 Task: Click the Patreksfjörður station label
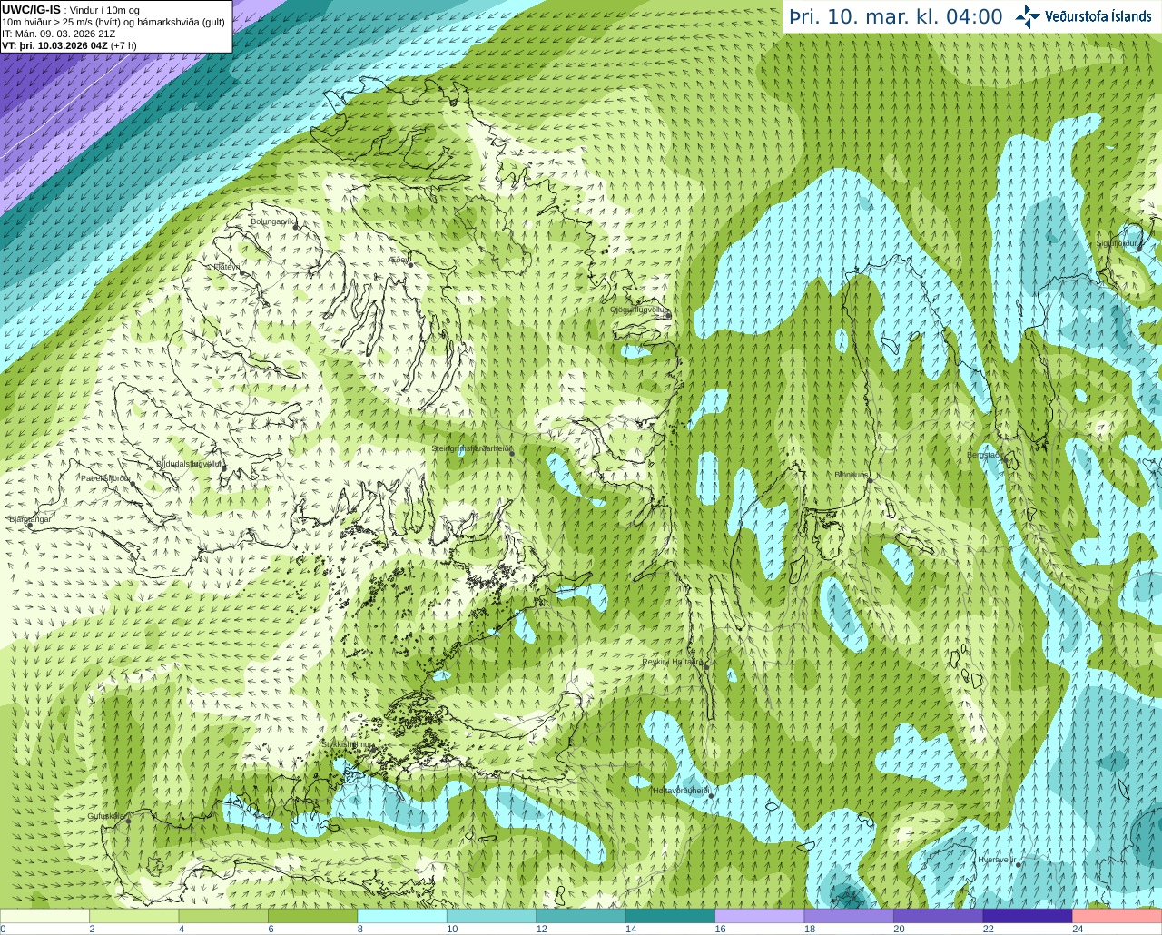tap(106, 477)
